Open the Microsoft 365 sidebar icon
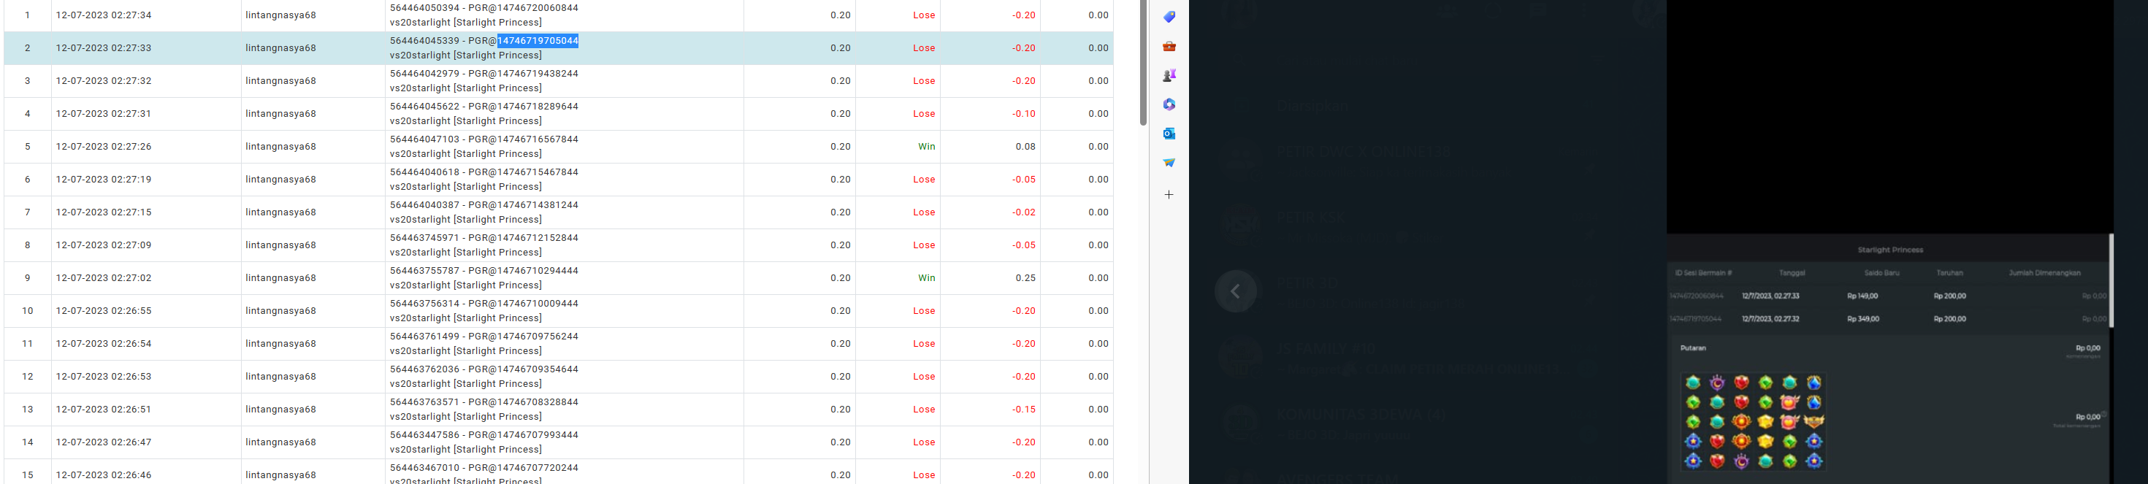Viewport: 2148px width, 484px height. point(1169,104)
